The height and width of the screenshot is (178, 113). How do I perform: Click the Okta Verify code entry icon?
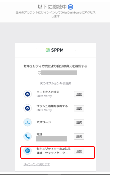pyautogui.click(x=28, y=94)
